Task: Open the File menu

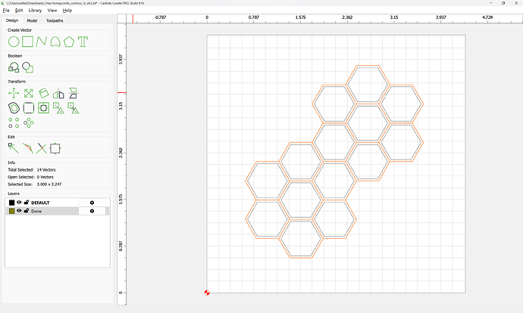Action: pyautogui.click(x=6, y=11)
